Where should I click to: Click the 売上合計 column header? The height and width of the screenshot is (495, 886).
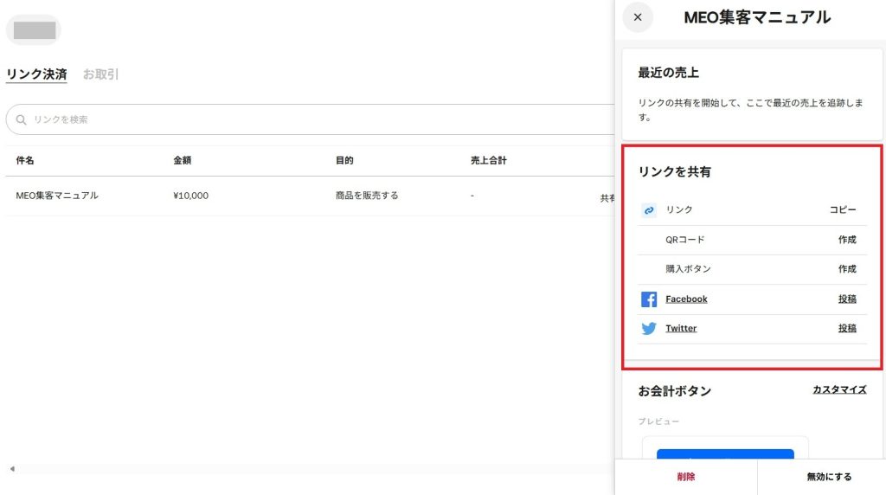click(489, 160)
